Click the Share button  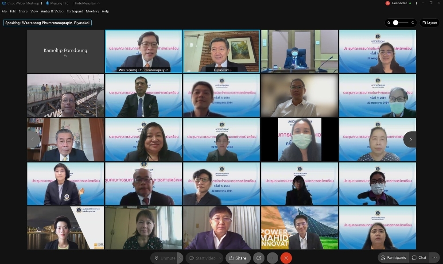pyautogui.click(x=238, y=258)
